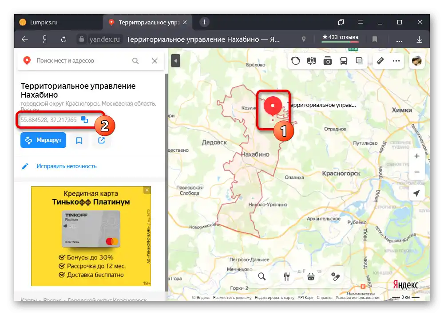Build a route with the Маршрут button
The image size is (444, 315).
tap(44, 140)
